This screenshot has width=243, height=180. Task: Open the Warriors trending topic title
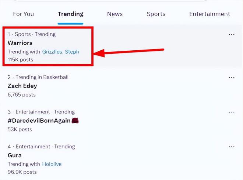coord(20,43)
